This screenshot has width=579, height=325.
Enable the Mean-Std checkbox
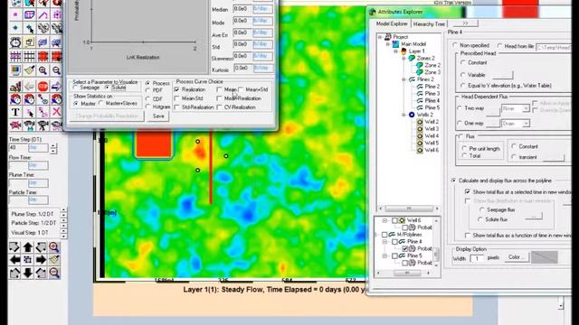177,98
